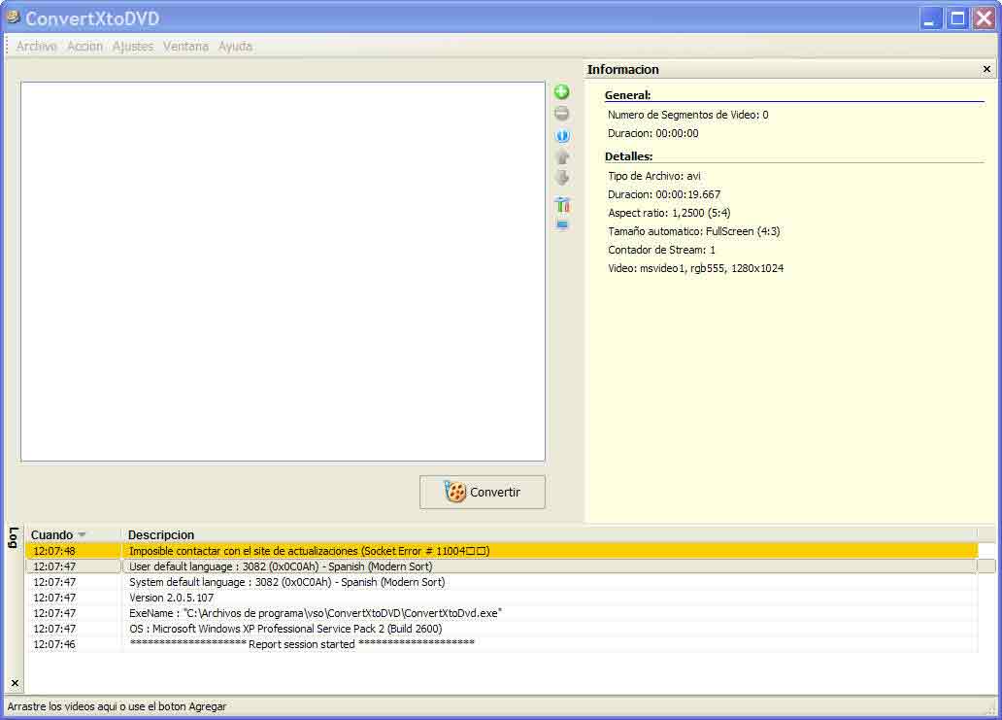Open the Ajustes menu
Viewport: 1002px width, 720px height.
(x=133, y=46)
